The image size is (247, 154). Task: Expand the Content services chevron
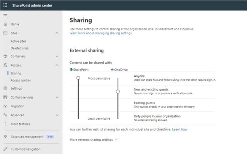57,97
